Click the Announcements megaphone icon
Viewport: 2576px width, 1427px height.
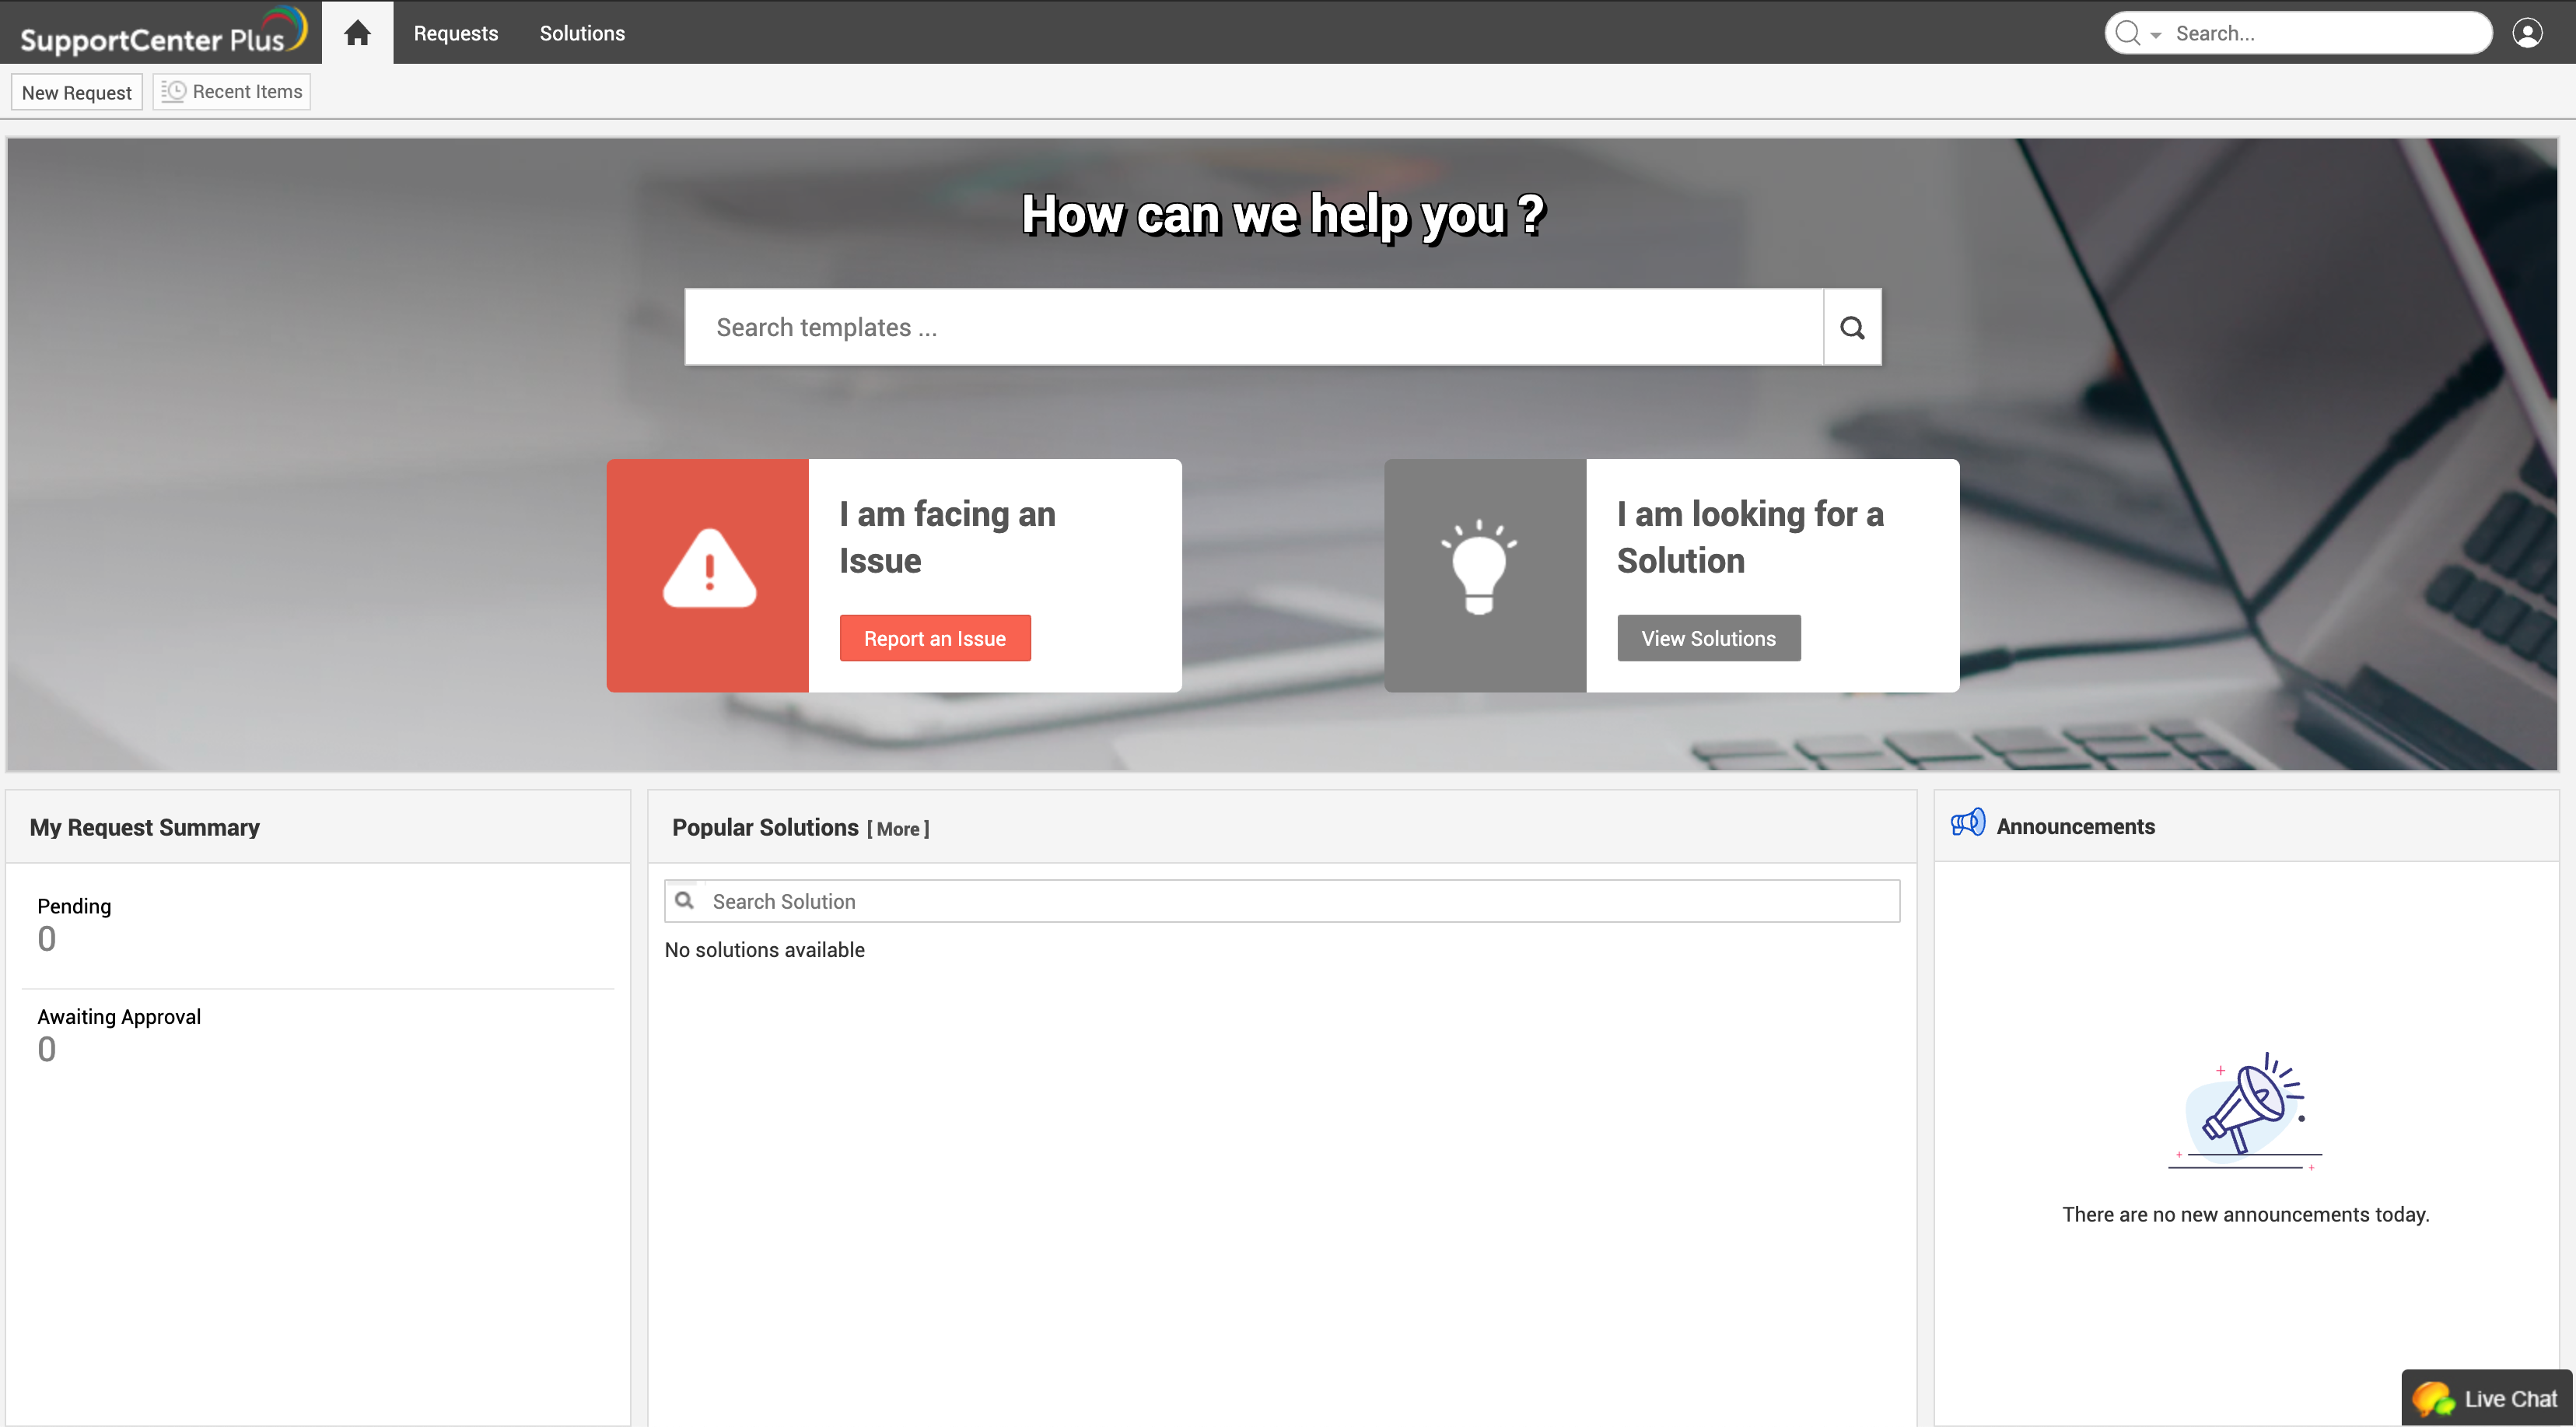tap(1967, 823)
